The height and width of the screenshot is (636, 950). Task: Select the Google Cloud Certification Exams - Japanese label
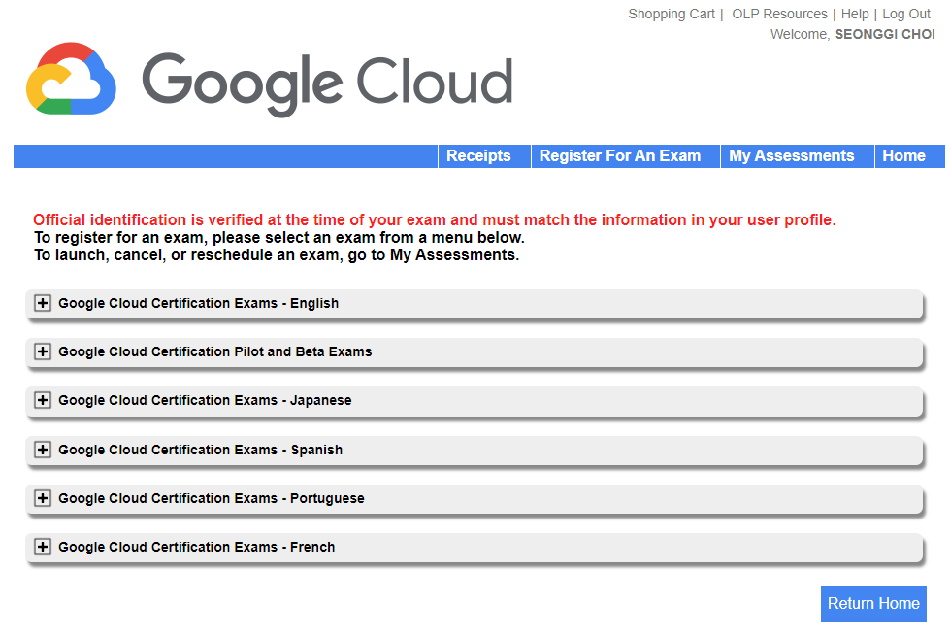(205, 400)
